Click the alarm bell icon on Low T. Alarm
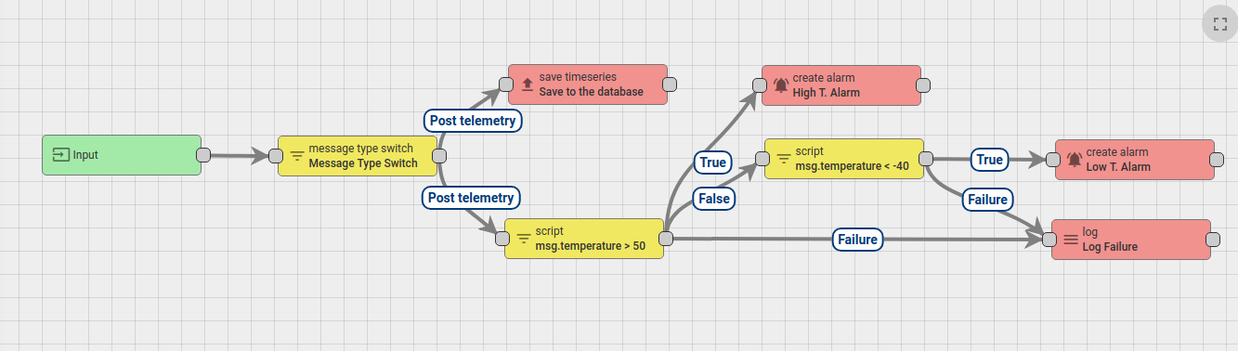 click(x=1075, y=160)
